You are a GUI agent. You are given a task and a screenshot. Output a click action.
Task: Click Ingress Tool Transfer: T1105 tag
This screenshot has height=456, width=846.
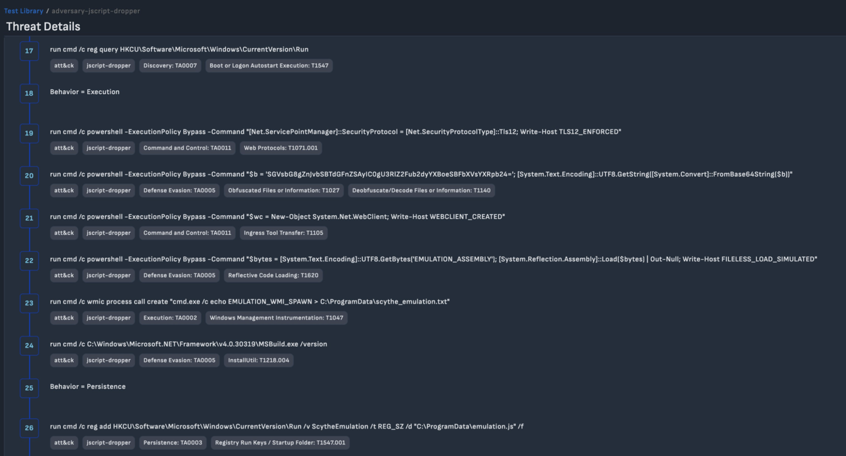(283, 233)
